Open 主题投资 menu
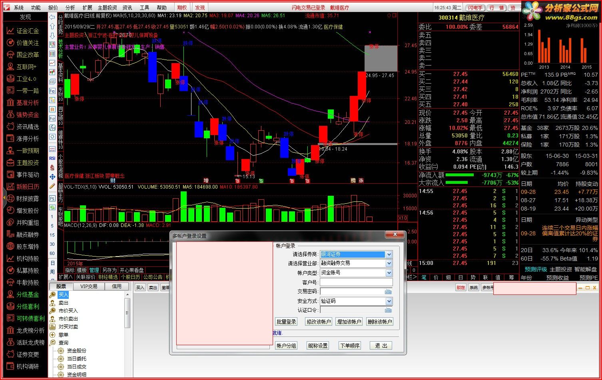The image size is (602, 380). 108,8
